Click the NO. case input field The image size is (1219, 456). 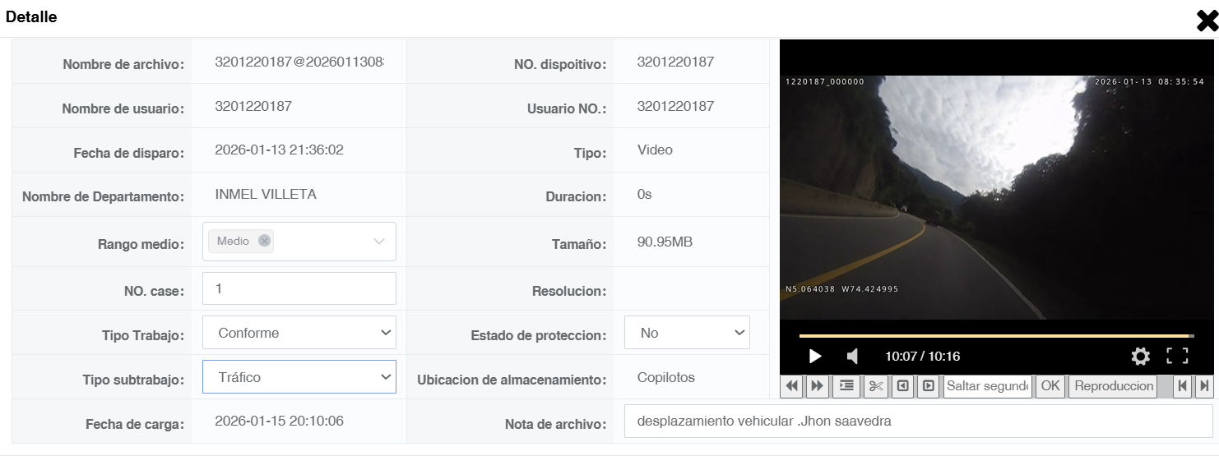tap(299, 288)
